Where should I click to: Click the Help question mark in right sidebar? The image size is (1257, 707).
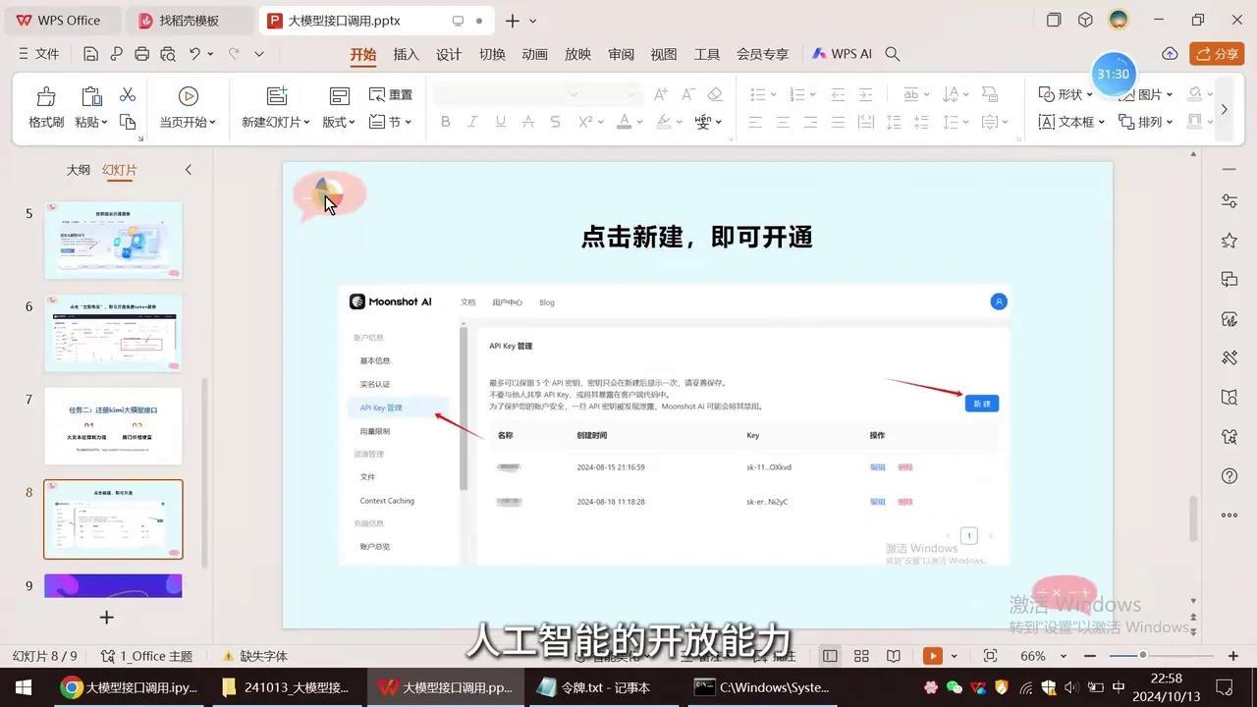coord(1229,476)
